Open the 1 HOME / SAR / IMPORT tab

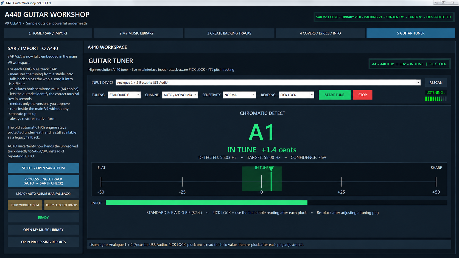click(x=48, y=33)
